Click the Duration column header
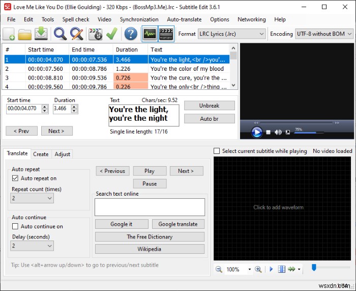 tap(130, 49)
